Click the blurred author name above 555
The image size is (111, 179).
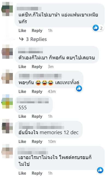coord(33,101)
